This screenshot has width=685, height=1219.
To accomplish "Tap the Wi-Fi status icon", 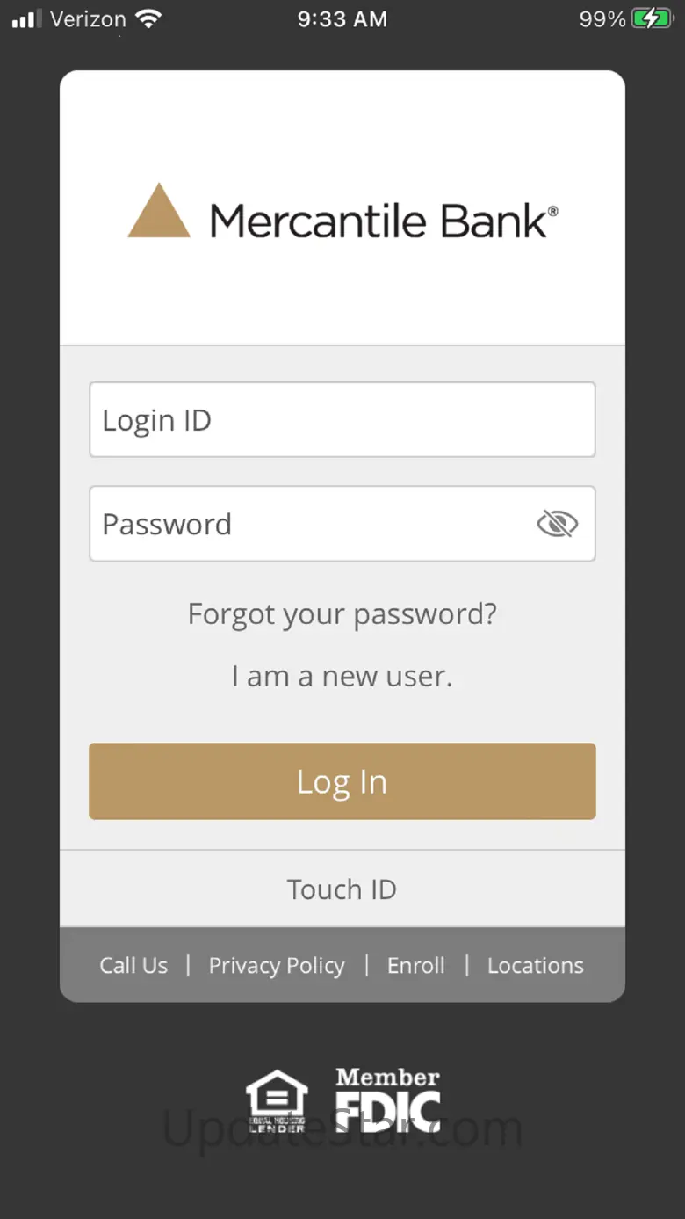I will click(149, 18).
